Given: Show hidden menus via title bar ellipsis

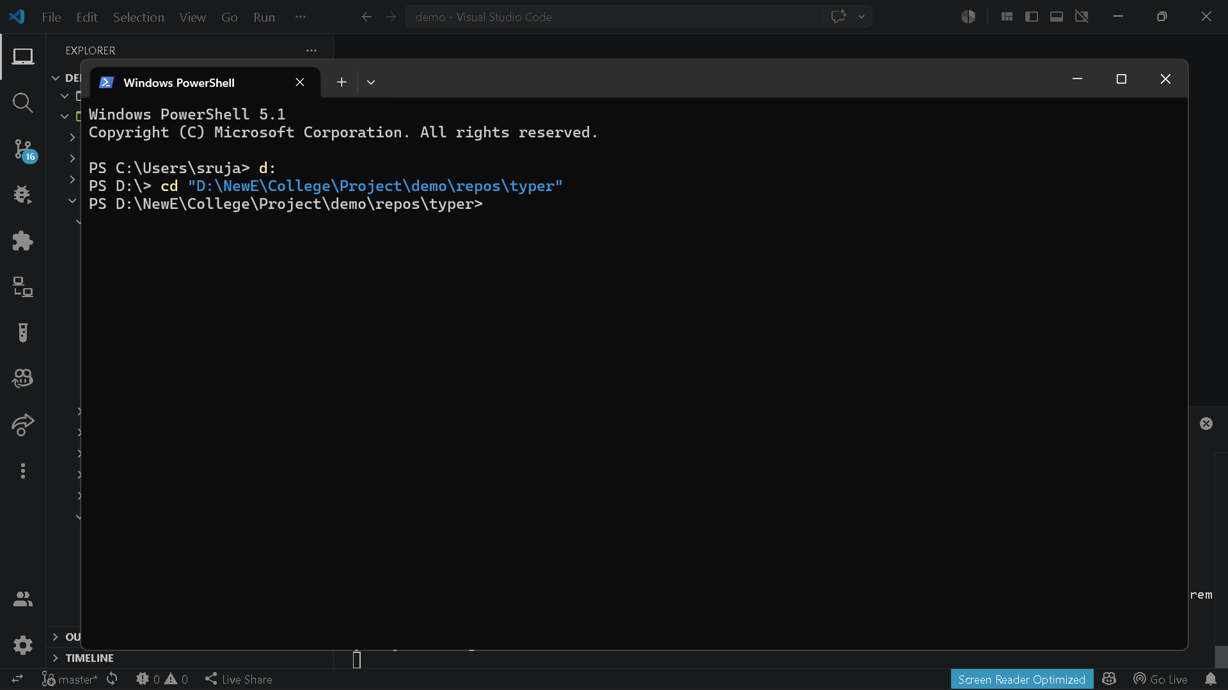Looking at the screenshot, I should pos(301,17).
